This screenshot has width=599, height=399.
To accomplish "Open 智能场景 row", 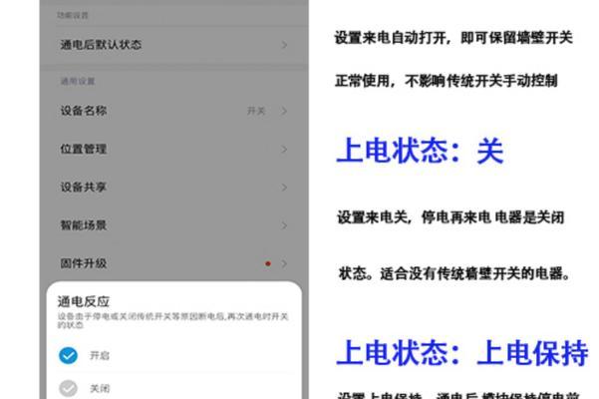I will (x=173, y=225).
